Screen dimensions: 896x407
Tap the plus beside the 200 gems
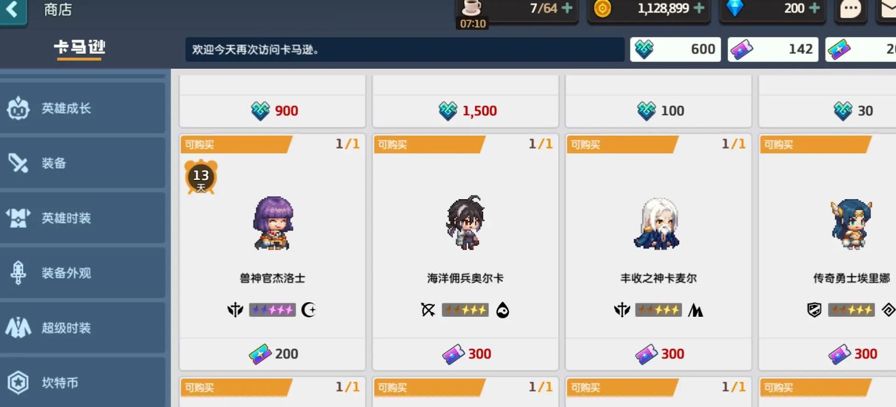pyautogui.click(x=814, y=9)
